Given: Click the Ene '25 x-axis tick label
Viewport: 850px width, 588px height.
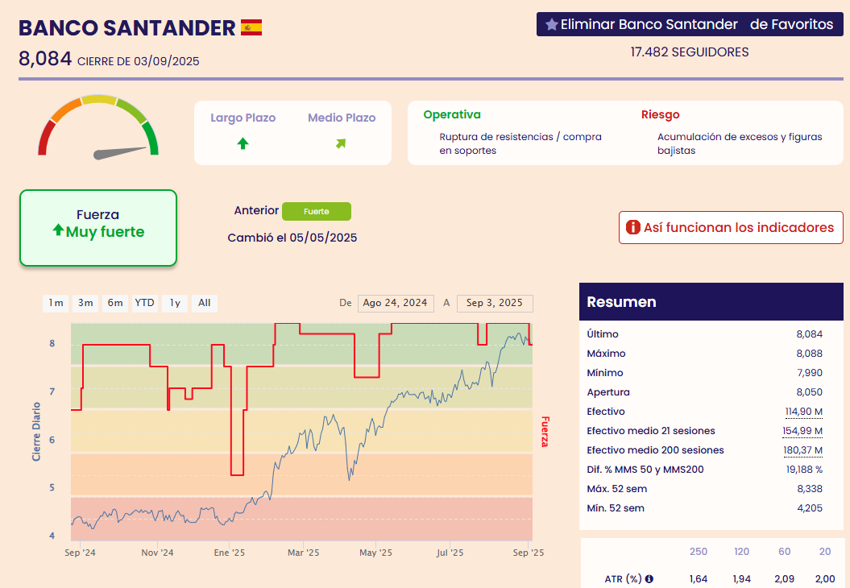Looking at the screenshot, I should point(230,553).
